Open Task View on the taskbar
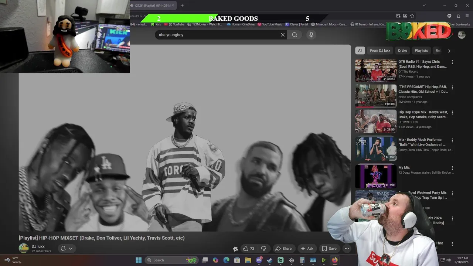Screen dimensions: 473x266 [205, 260]
